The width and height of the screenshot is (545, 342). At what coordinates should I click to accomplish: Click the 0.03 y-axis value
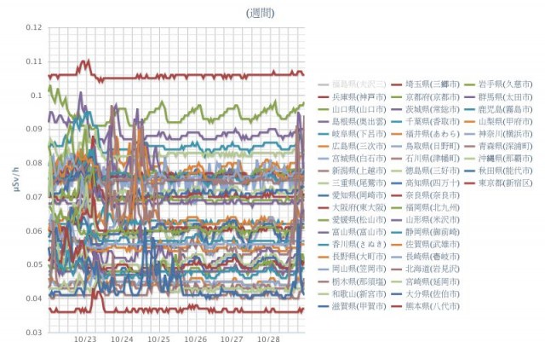point(34,333)
